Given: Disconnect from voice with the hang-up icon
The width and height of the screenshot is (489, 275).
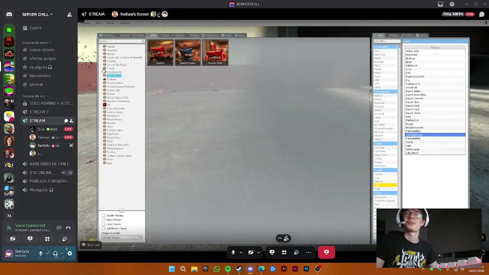Looking at the screenshot, I should point(68,228).
